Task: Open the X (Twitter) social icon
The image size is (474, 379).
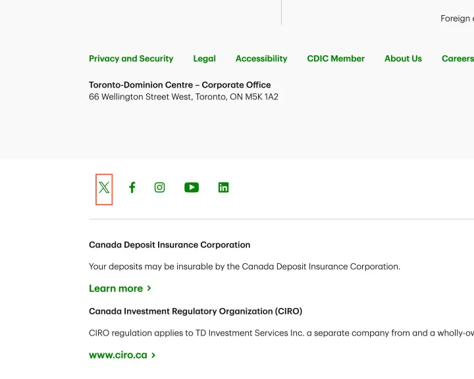Action: tap(104, 188)
